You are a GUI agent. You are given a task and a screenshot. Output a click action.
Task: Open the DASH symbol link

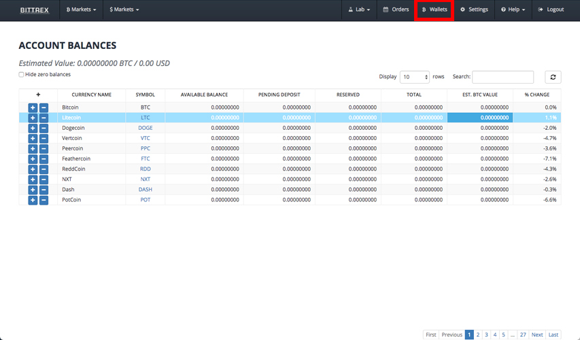tap(146, 190)
